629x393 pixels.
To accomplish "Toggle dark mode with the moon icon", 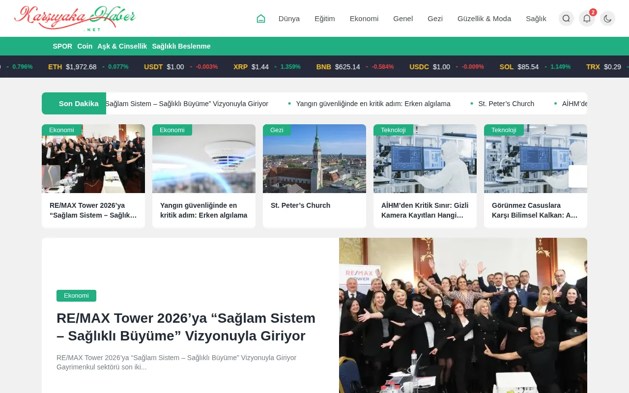I will coord(607,18).
